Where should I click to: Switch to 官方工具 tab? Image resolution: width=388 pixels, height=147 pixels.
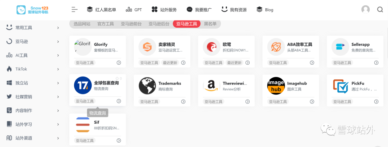(106, 24)
